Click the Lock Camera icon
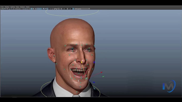Viewport: 182px width, 102px height. [4, 9]
